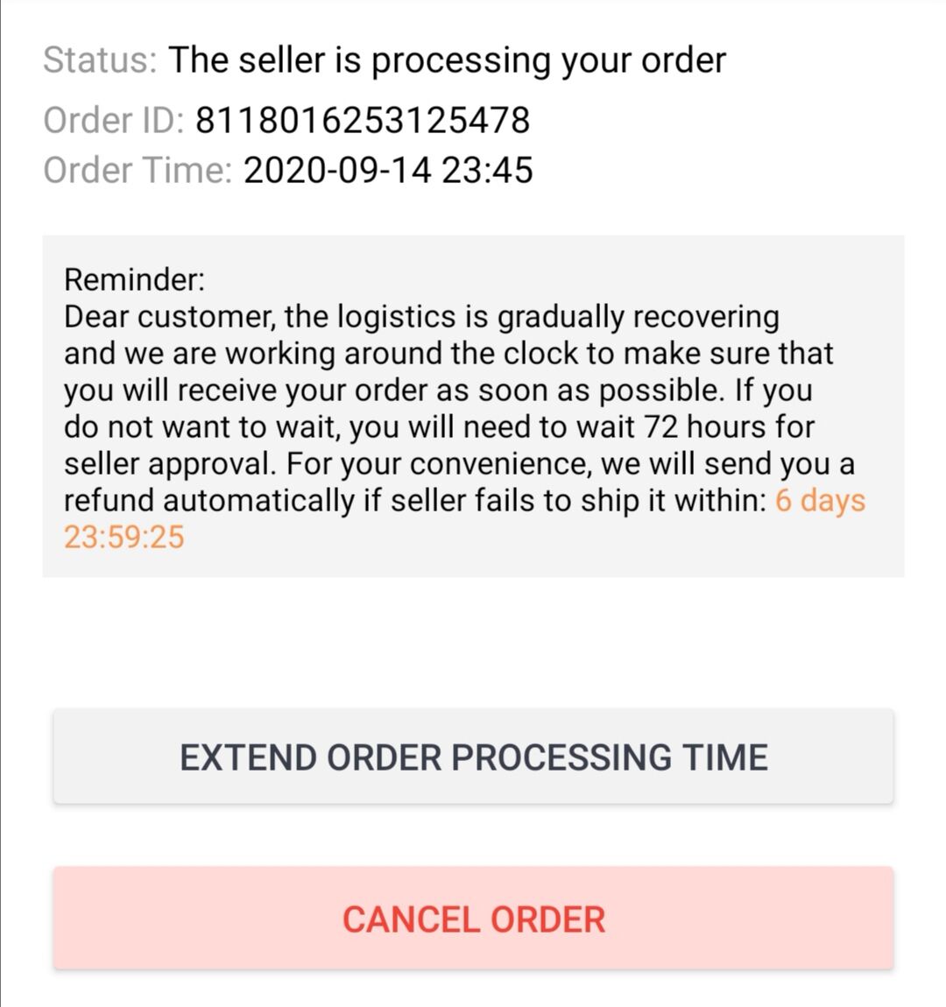Tap the red CANCEL ORDER button
This screenshot has width=946, height=1007.
point(473,919)
